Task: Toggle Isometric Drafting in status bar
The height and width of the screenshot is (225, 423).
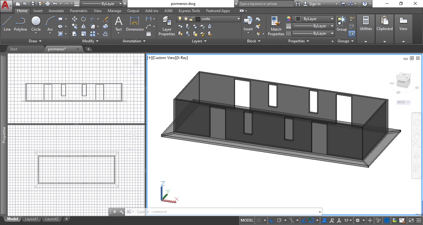Action: pos(291,220)
